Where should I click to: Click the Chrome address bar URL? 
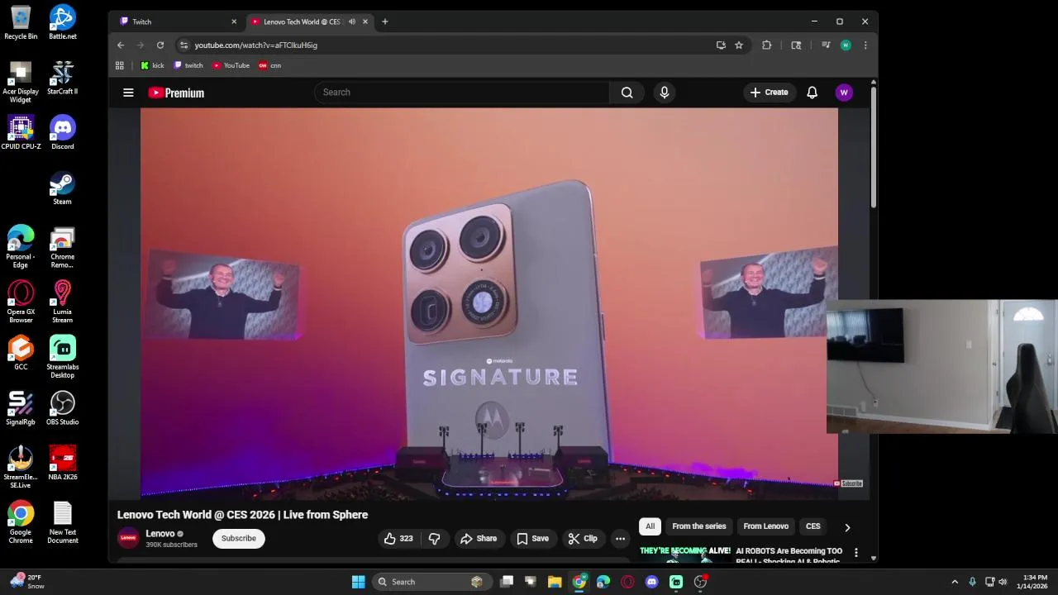click(256, 45)
